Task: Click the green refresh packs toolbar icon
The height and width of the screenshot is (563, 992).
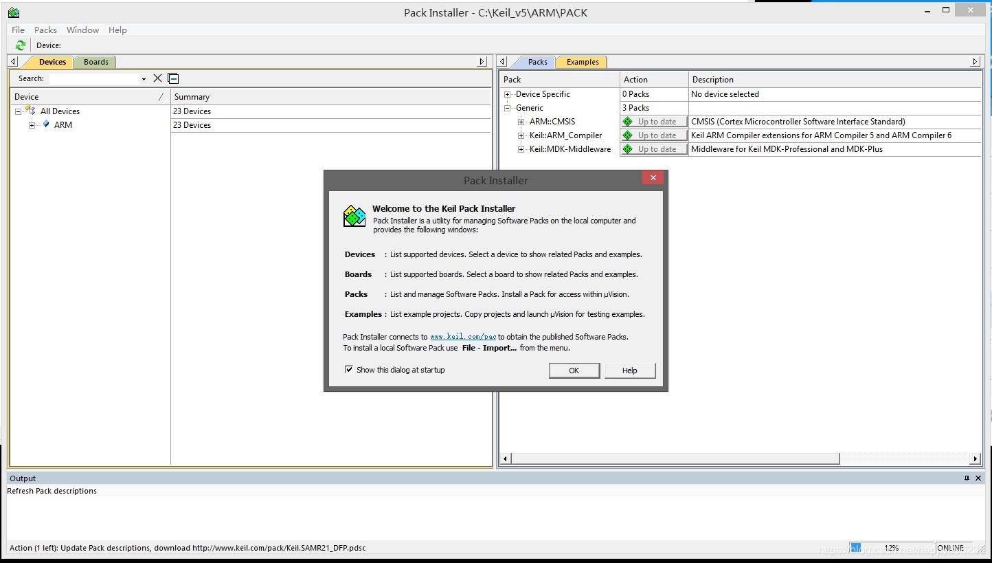Action: pos(21,45)
